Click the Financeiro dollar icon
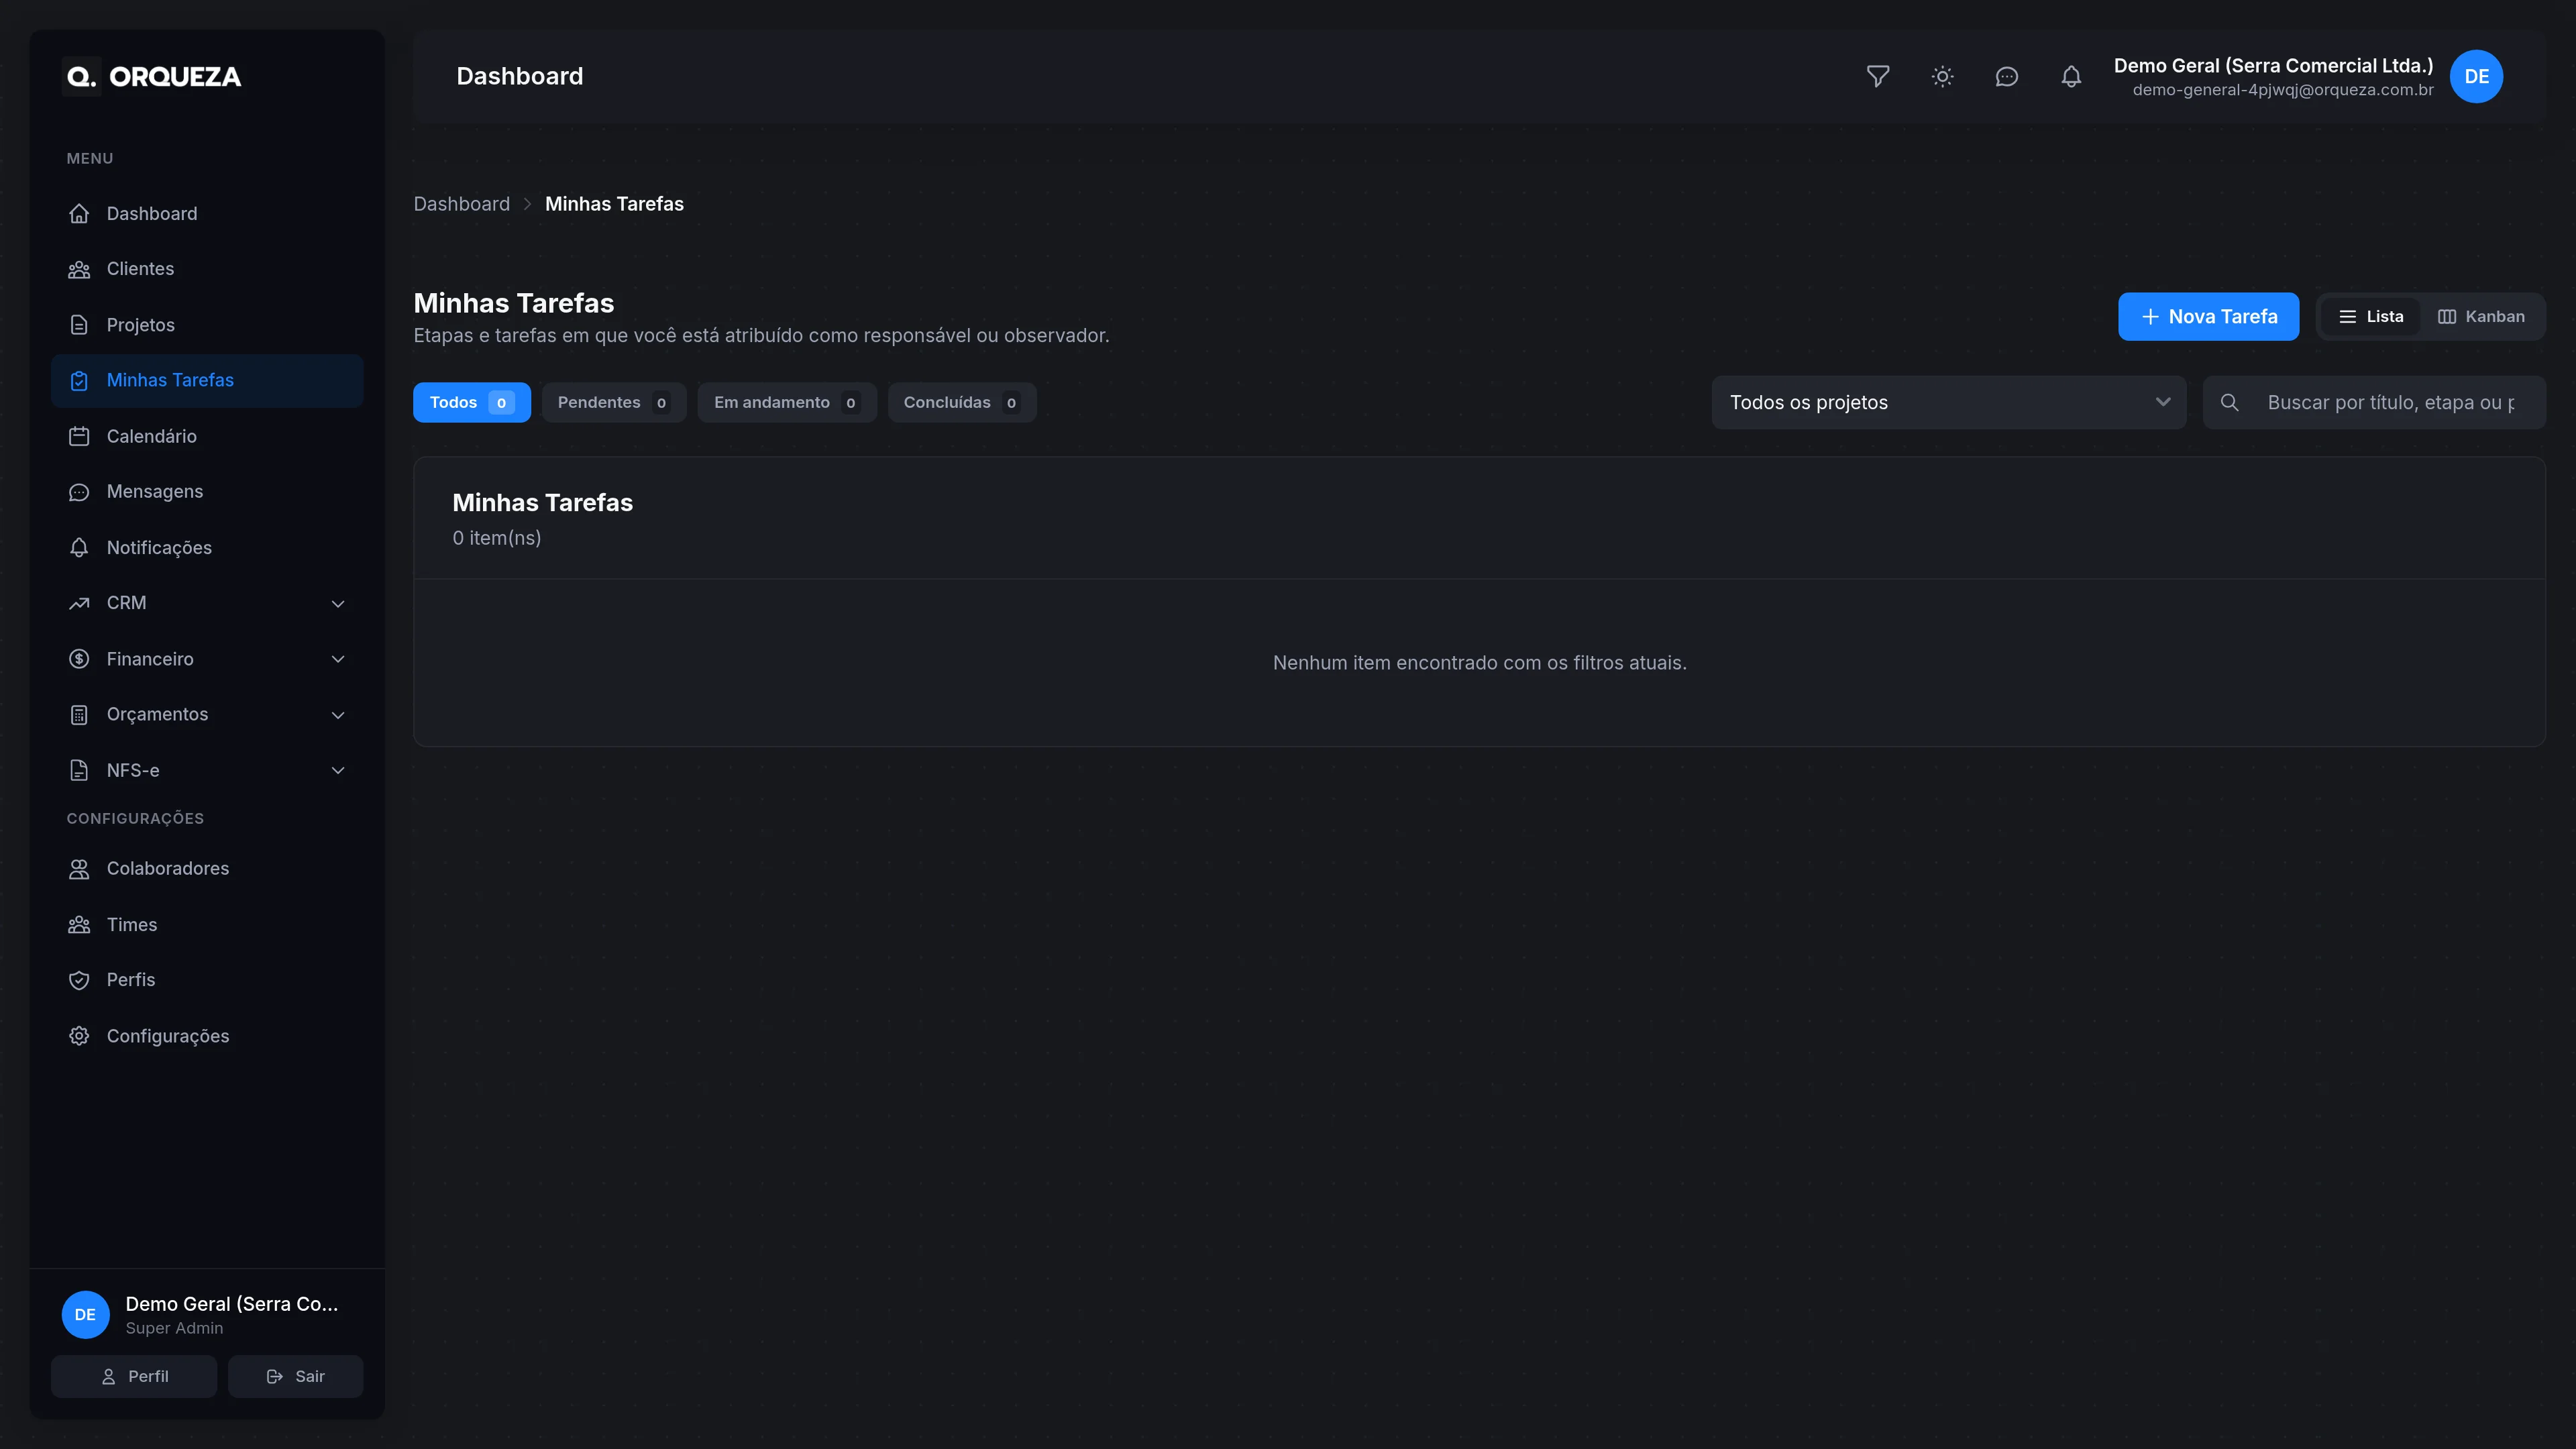 79,659
